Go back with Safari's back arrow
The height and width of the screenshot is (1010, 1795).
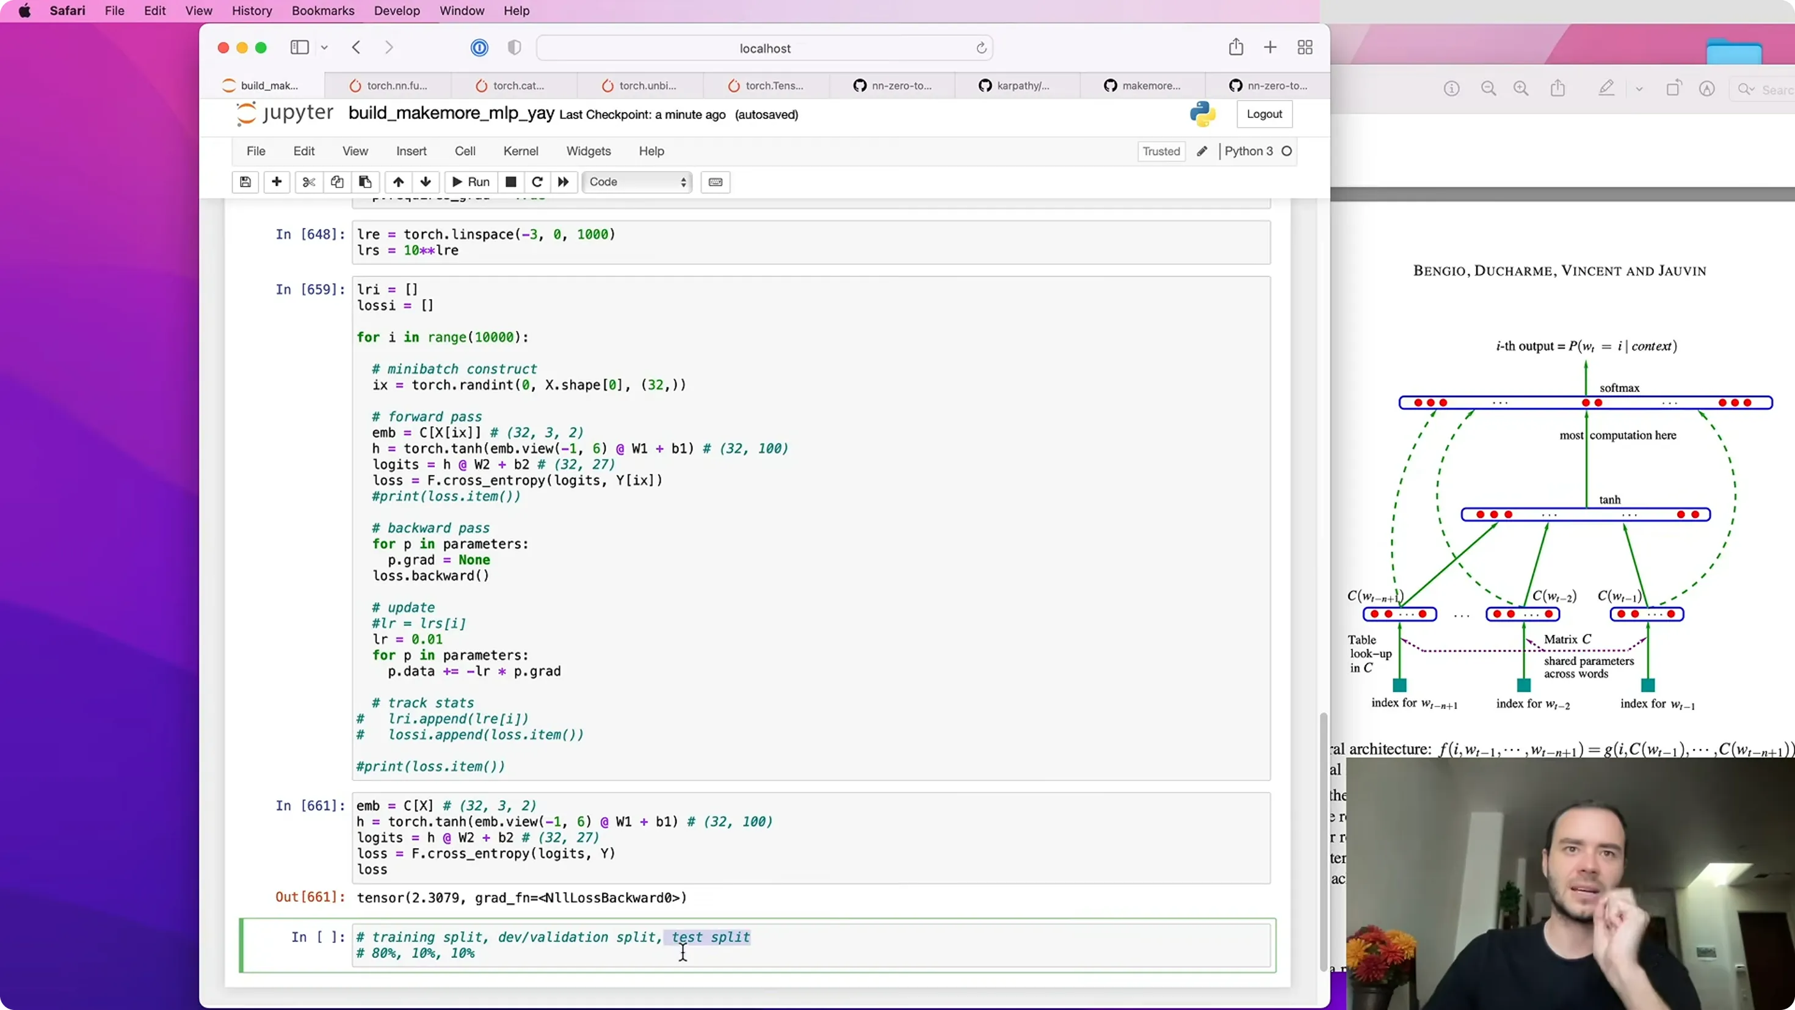click(x=356, y=48)
